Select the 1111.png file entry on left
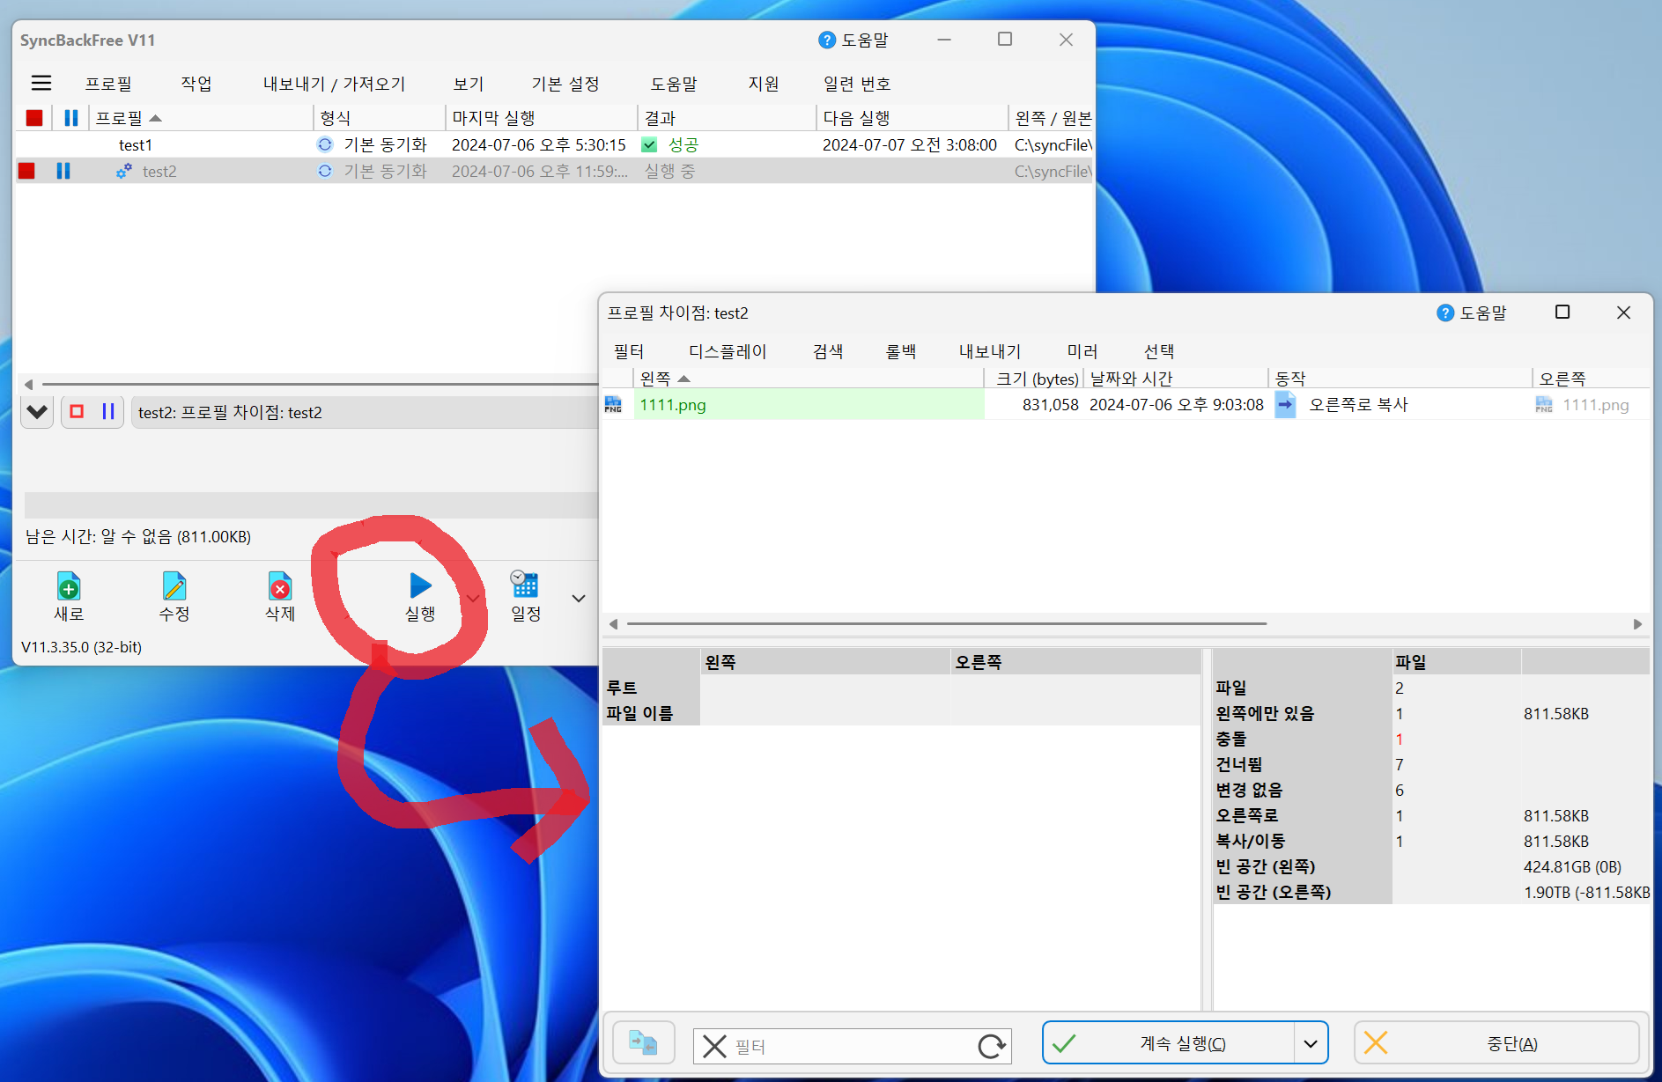 coord(809,404)
